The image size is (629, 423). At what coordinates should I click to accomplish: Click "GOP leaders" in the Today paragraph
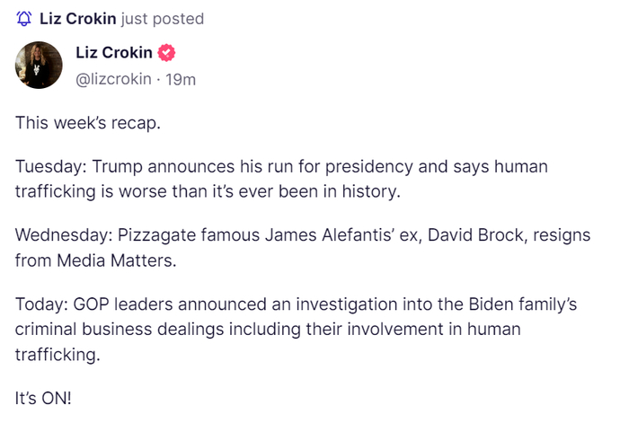120,304
